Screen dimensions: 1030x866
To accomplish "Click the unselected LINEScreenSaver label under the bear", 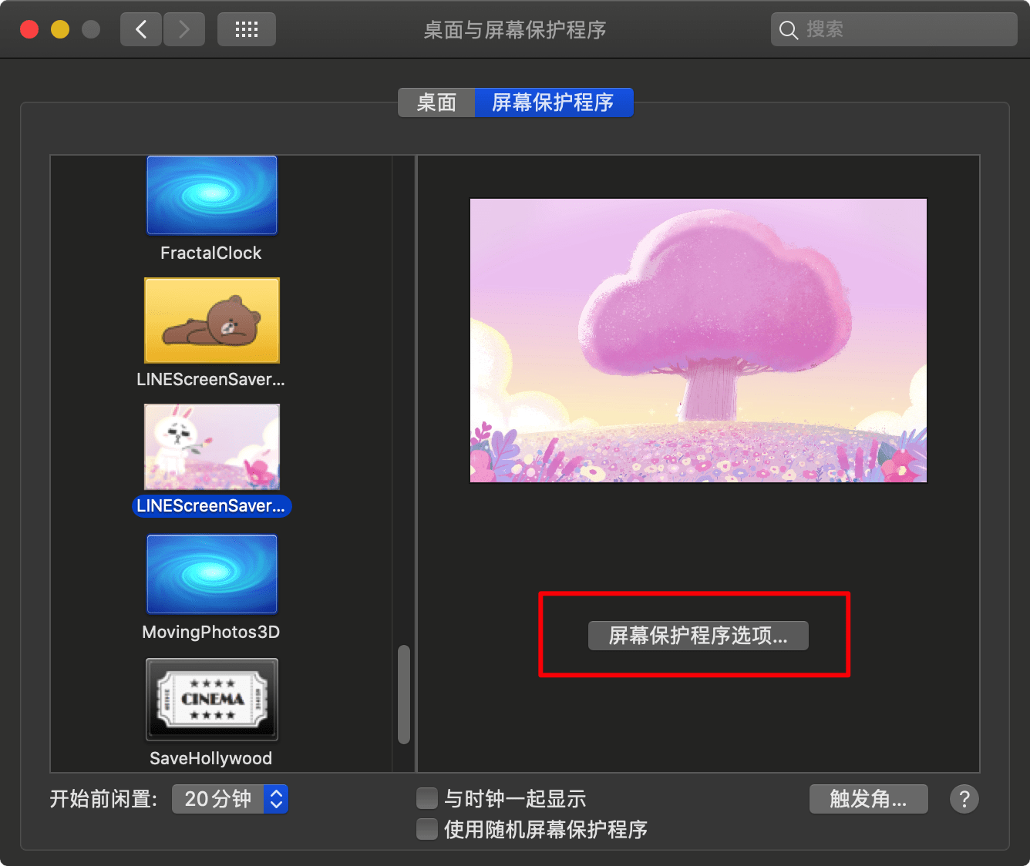I will 211,379.
